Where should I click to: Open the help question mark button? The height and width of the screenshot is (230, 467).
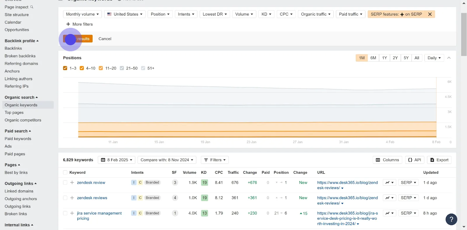pyautogui.click(x=451, y=219)
